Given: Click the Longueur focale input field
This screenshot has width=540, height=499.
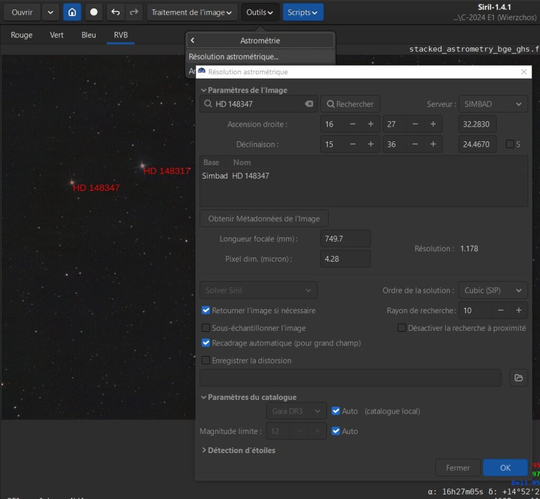Looking at the screenshot, I should coord(345,239).
